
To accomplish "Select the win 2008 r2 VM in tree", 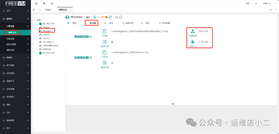I will tap(48, 42).
